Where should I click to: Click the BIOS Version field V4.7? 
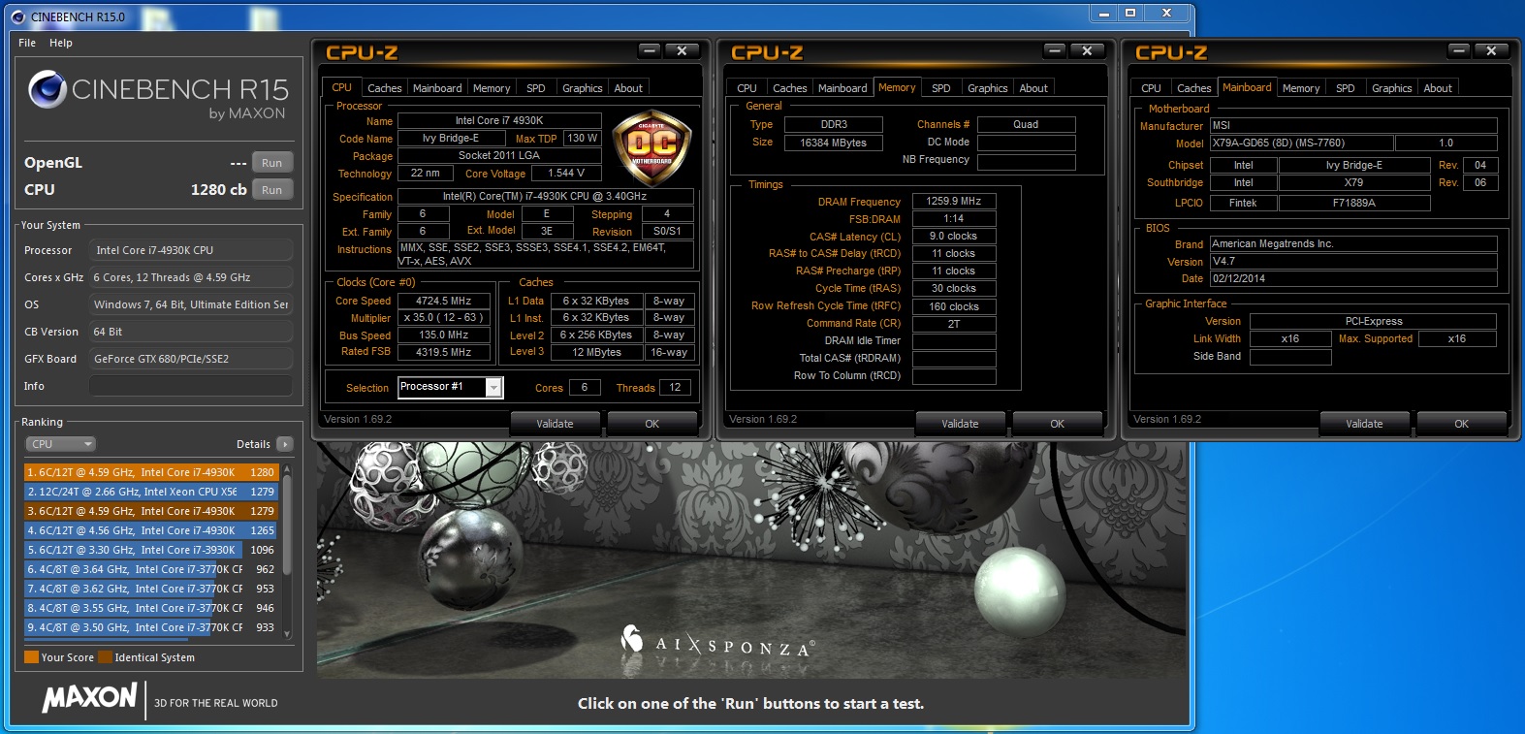click(x=1353, y=261)
